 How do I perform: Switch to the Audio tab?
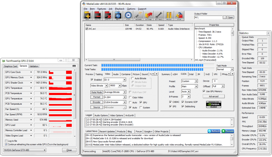pyautogui.click(x=116, y=74)
